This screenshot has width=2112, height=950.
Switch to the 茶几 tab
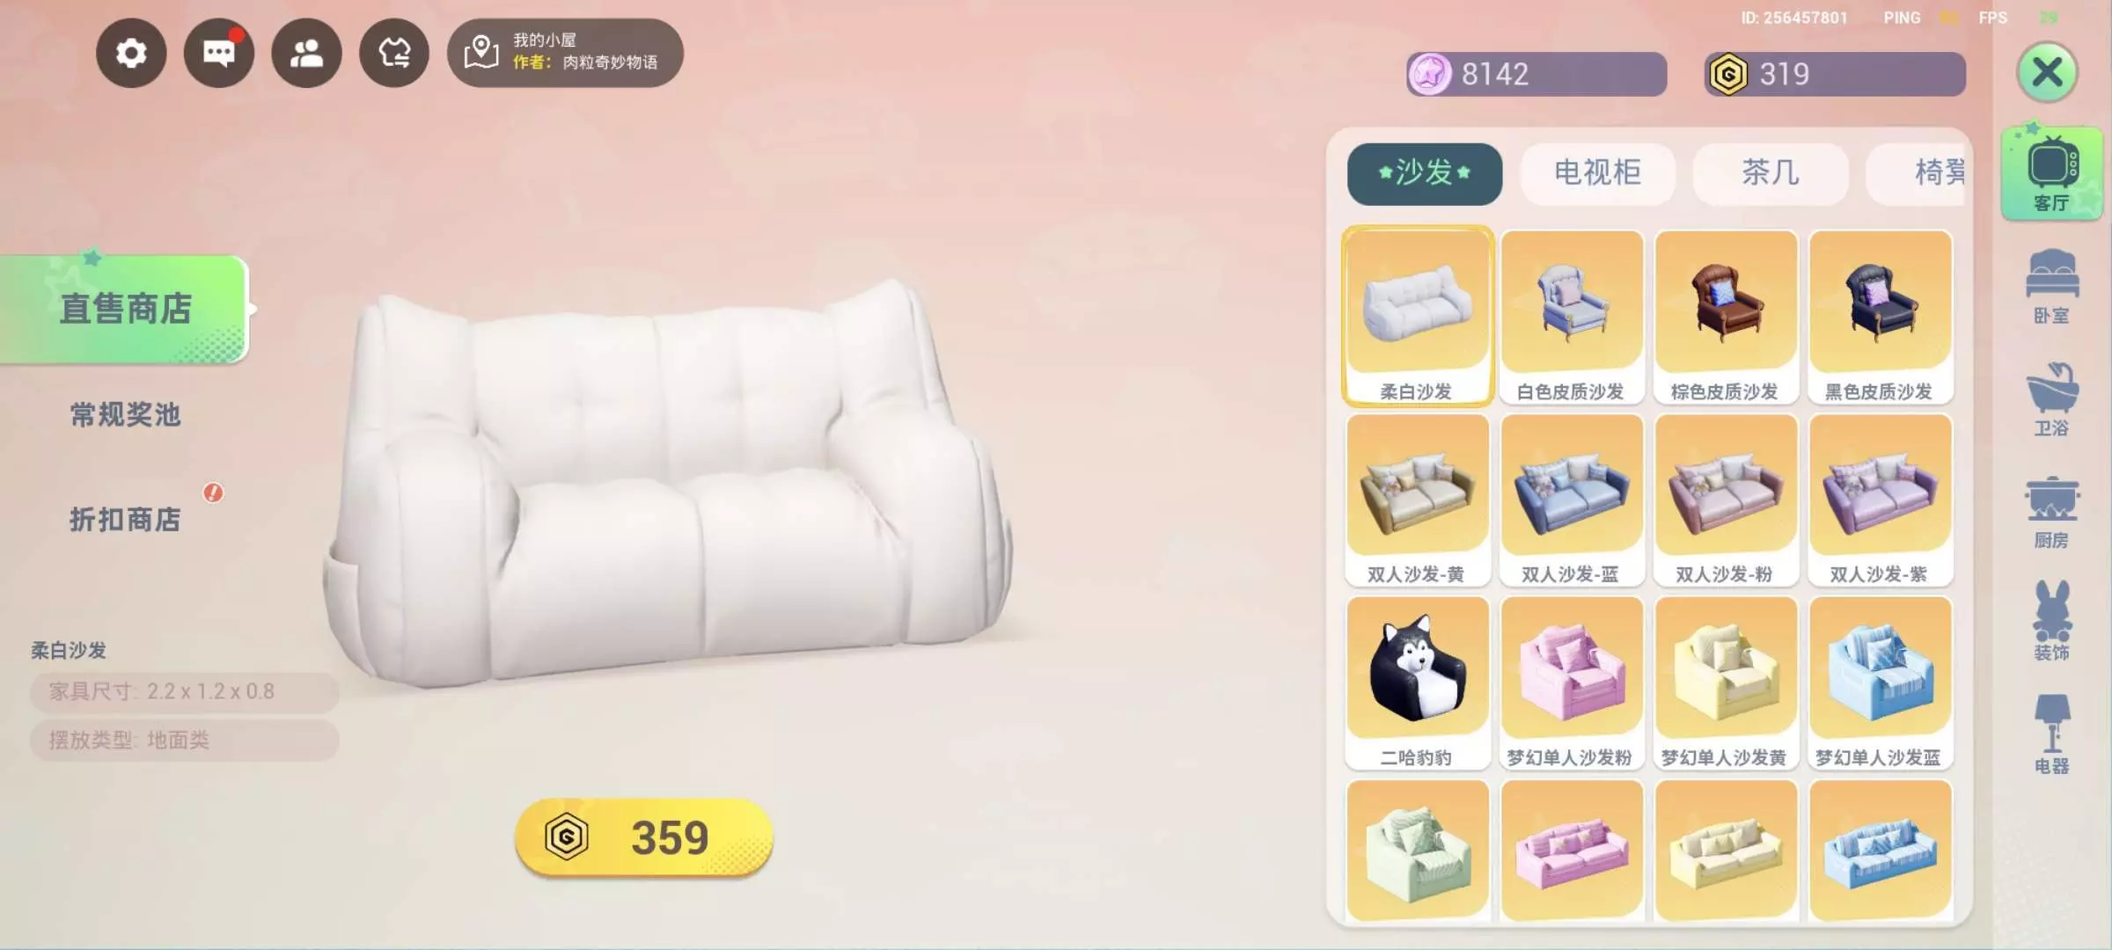tap(1770, 173)
